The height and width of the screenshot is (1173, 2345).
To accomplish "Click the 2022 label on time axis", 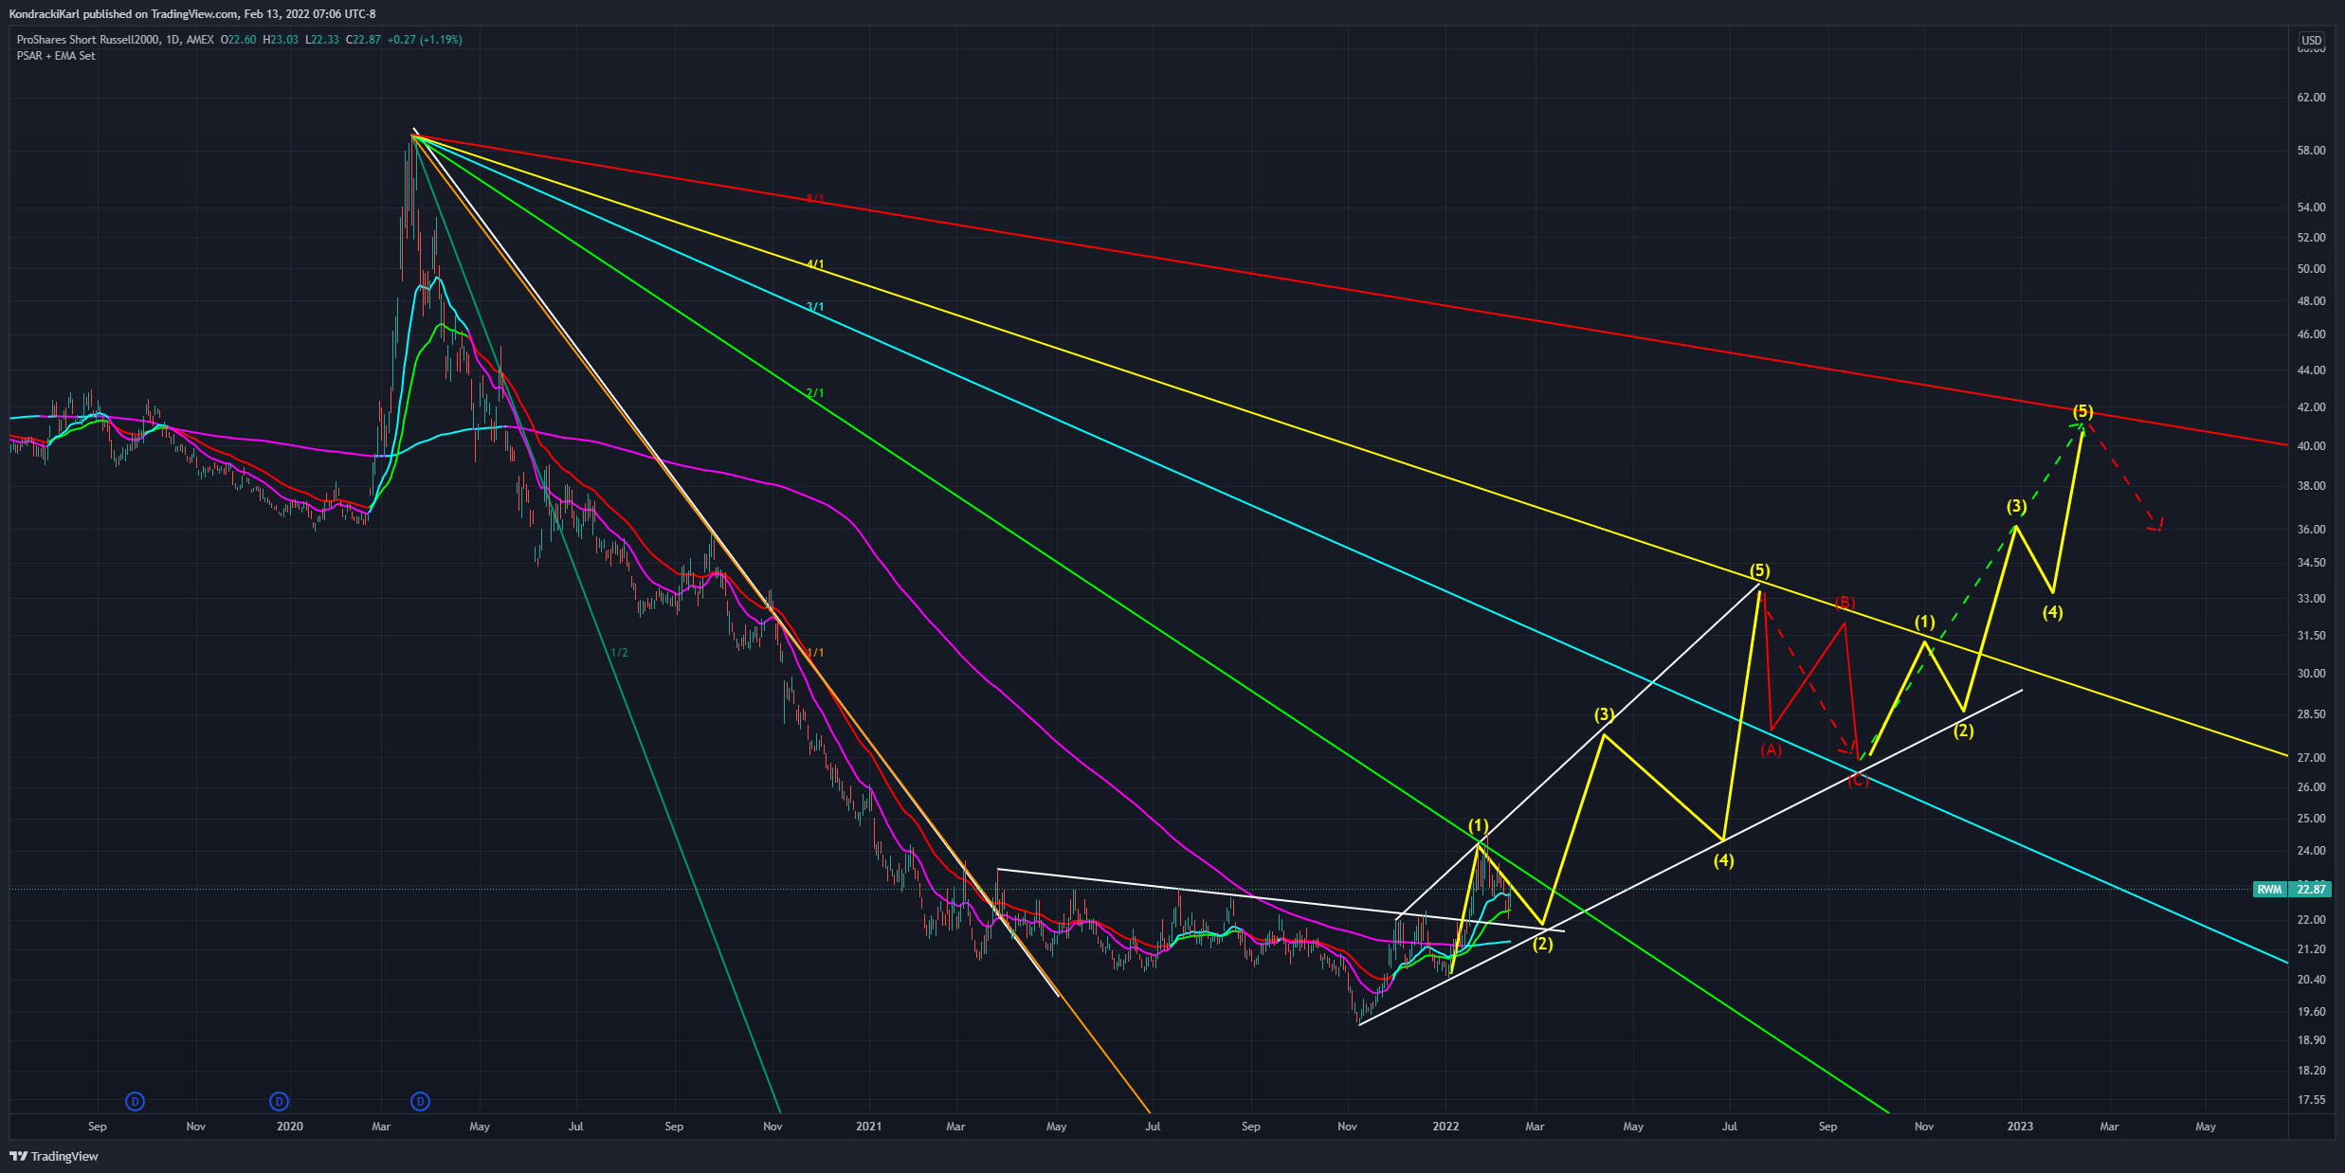I will click(x=1445, y=1127).
